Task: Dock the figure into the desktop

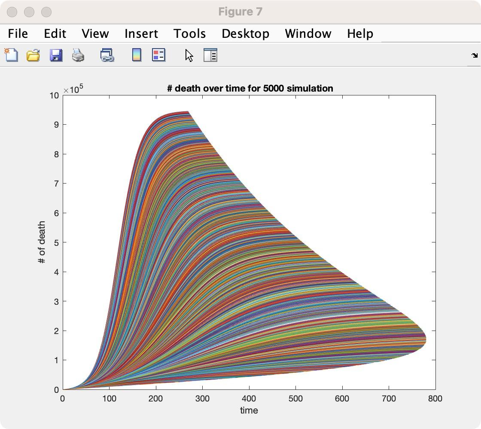Action: point(473,55)
